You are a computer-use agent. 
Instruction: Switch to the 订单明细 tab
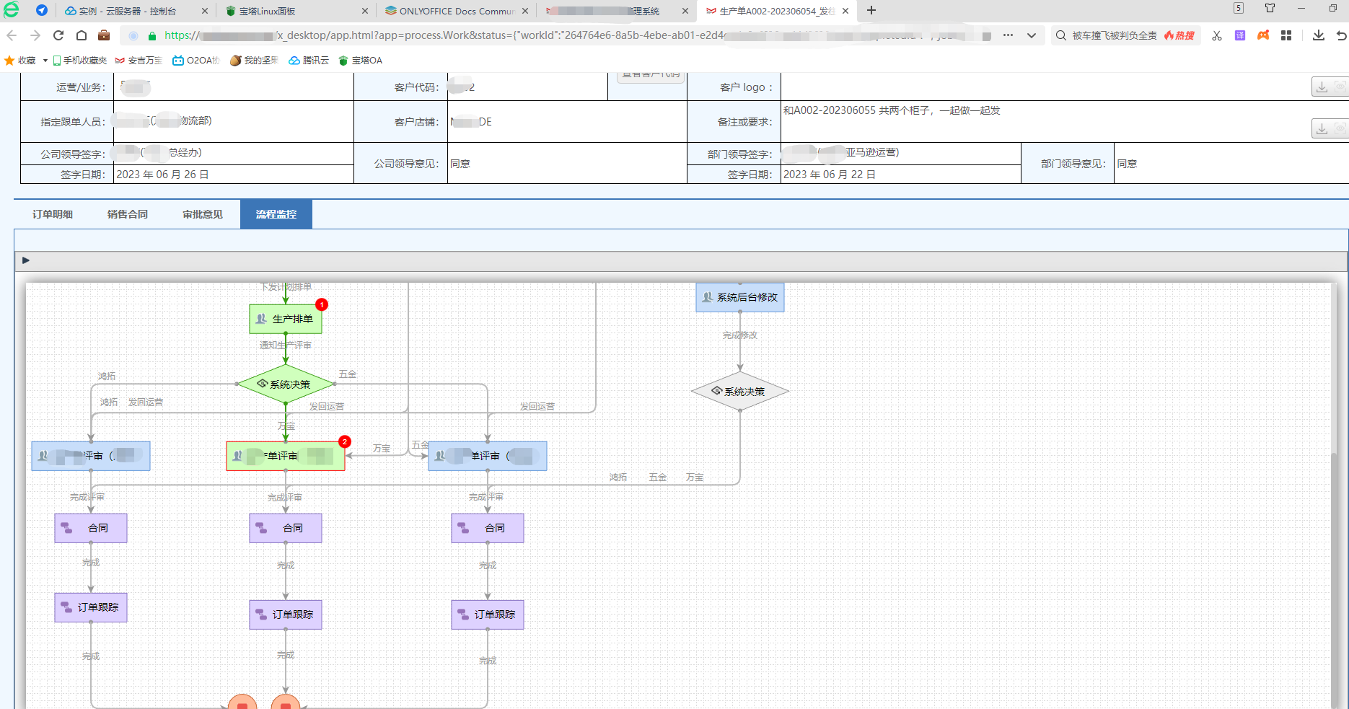pyautogui.click(x=53, y=214)
